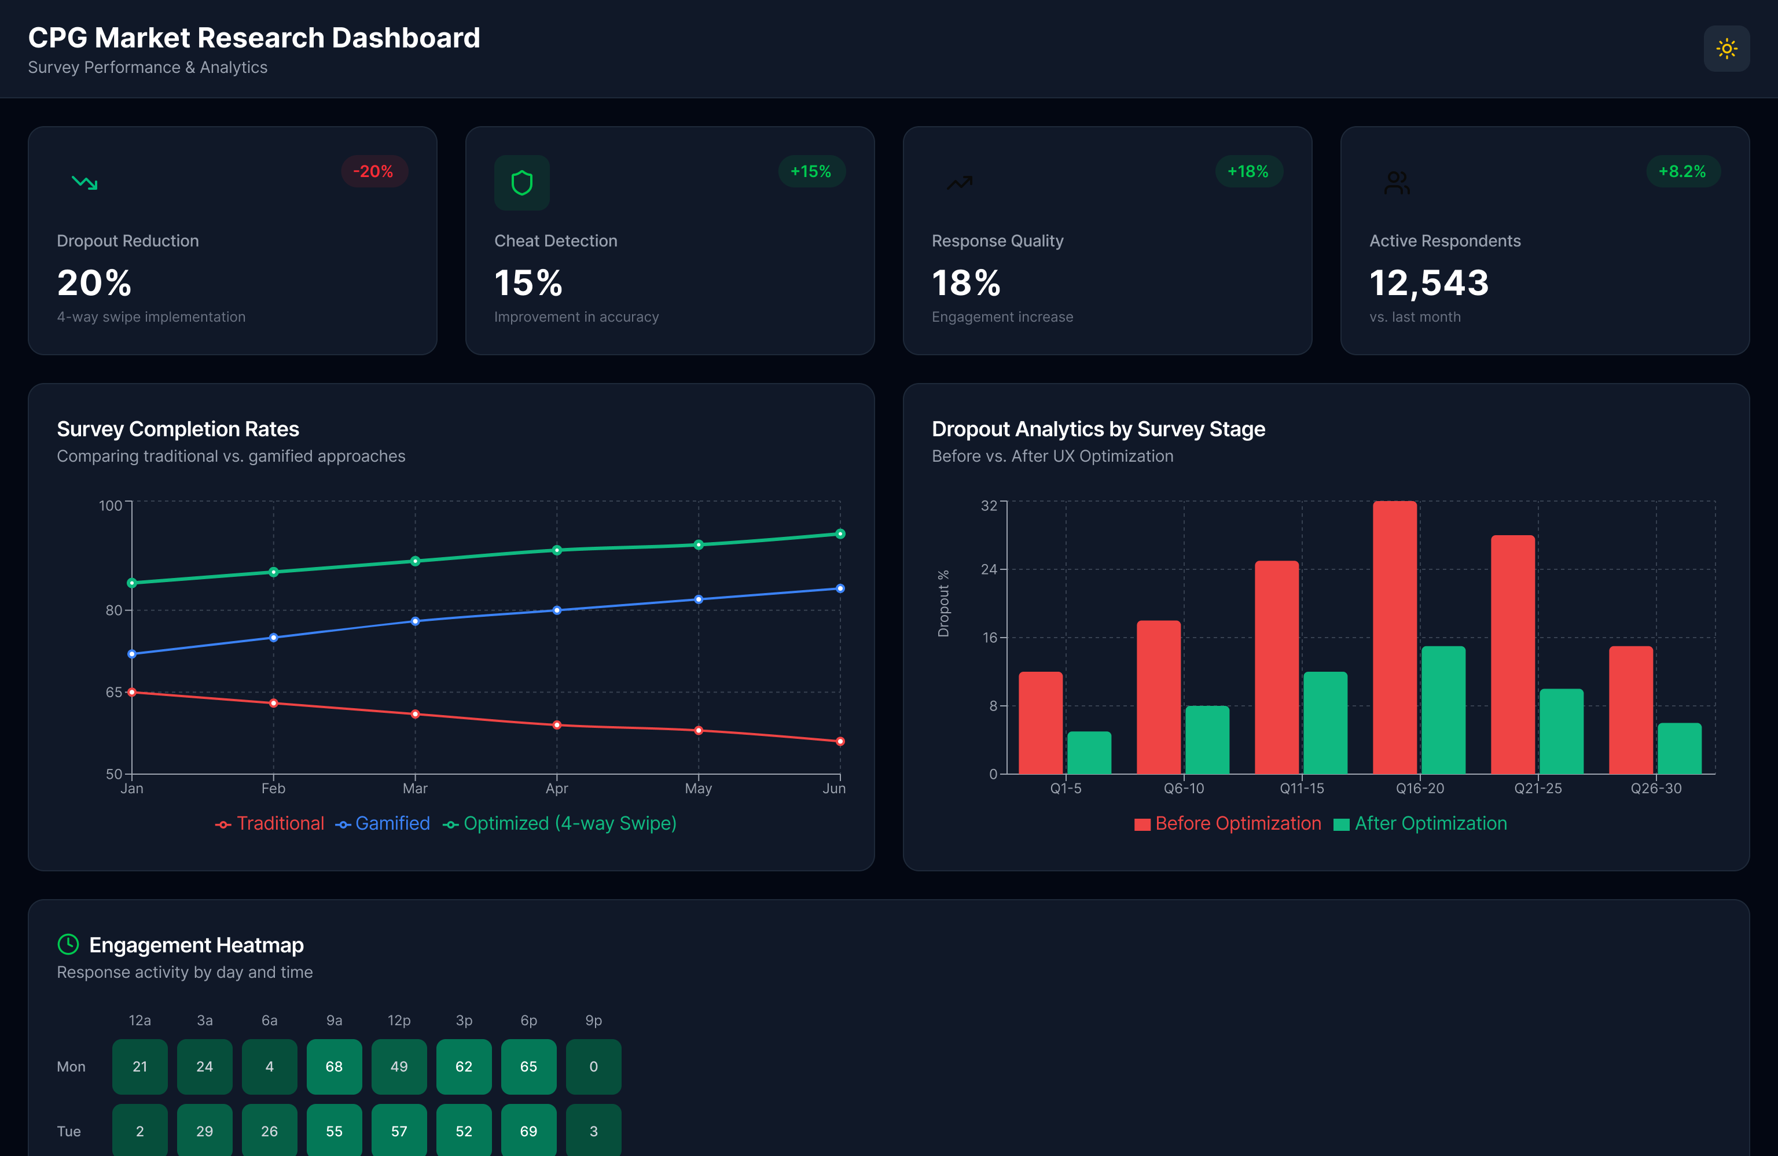Click the downward trend icon on Dropout Reduction
1778x1156 pixels.
click(85, 182)
